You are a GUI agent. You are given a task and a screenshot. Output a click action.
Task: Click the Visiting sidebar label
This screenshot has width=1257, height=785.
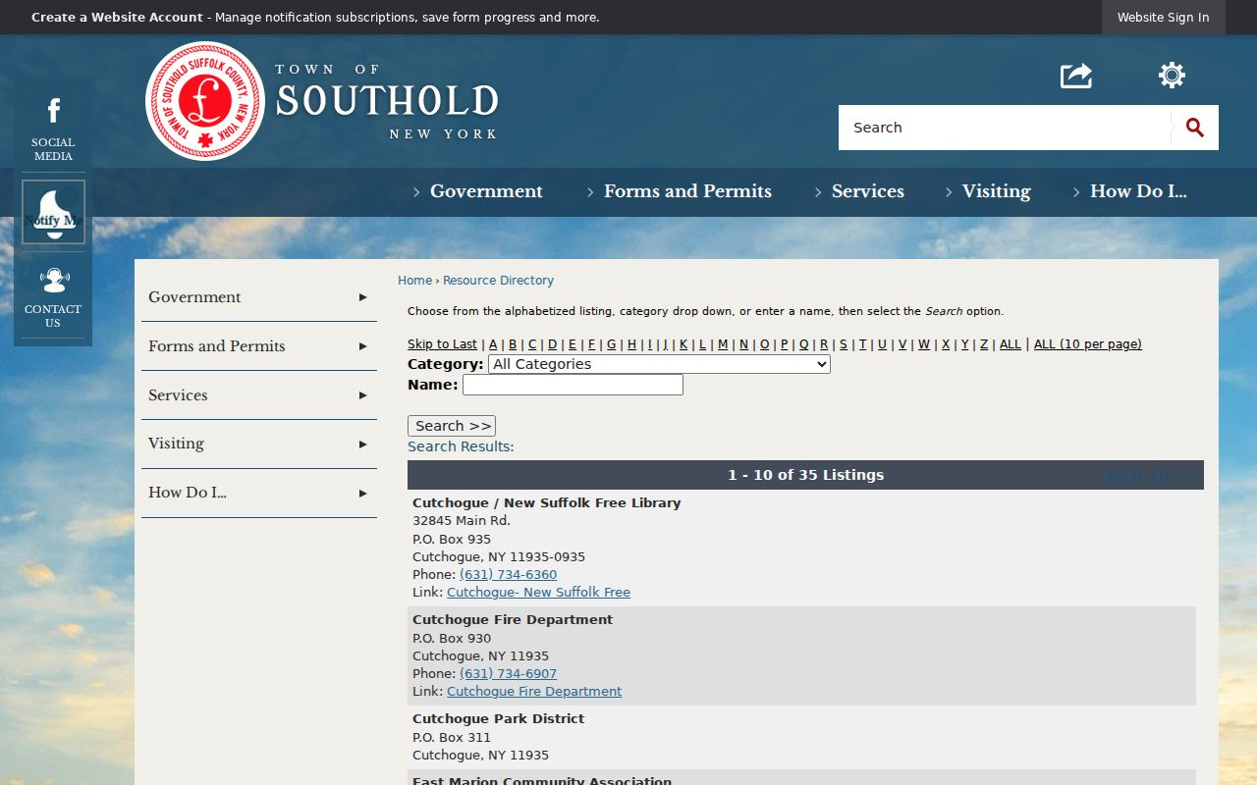click(x=176, y=444)
